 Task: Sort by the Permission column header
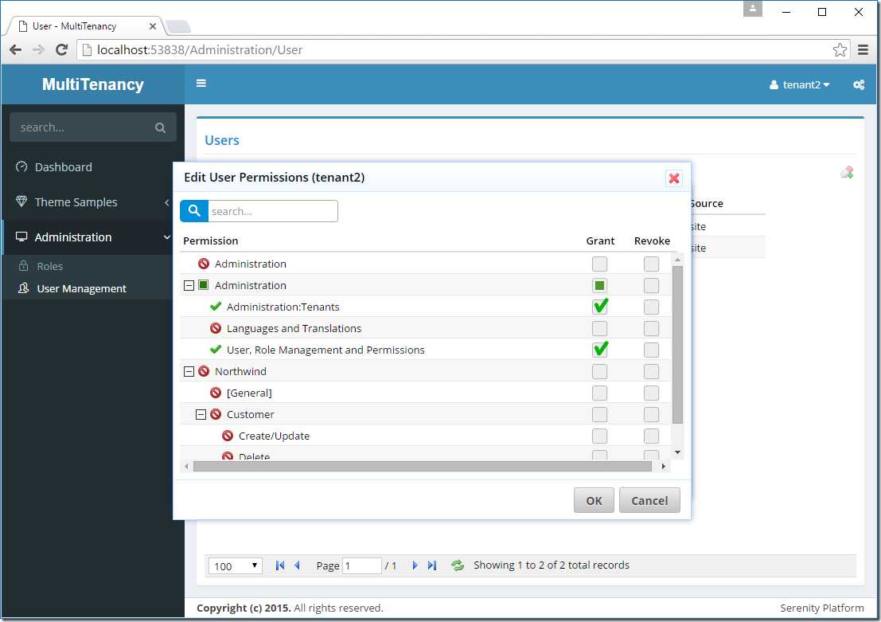[x=211, y=241]
